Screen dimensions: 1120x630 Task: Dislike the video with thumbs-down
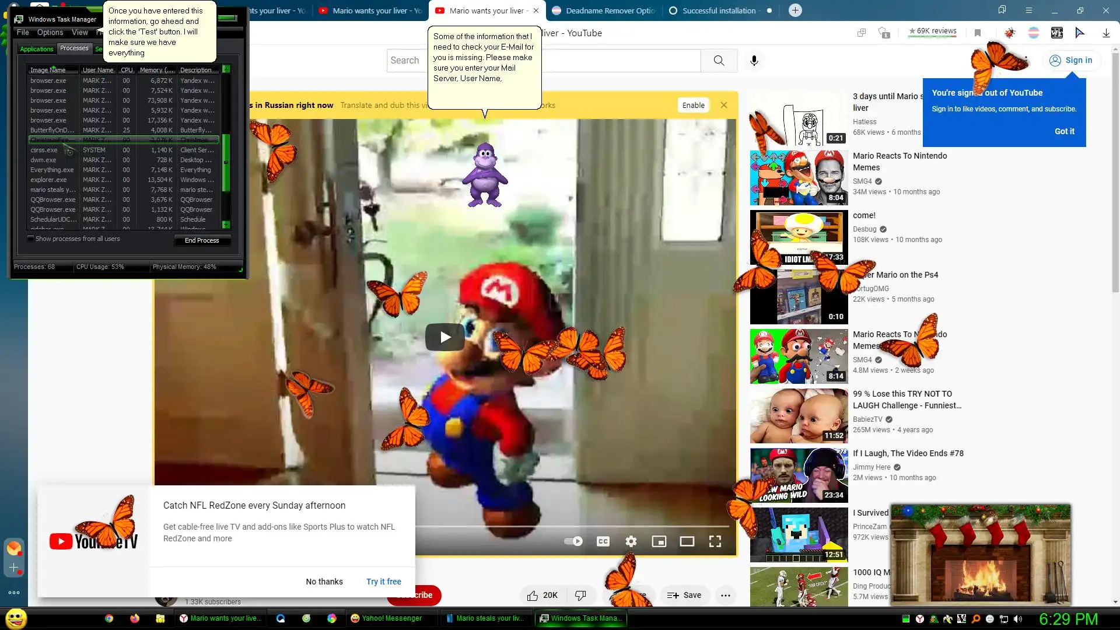(580, 595)
